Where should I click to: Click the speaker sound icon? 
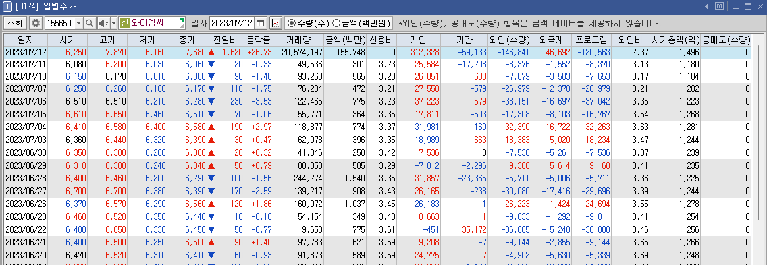[x=103, y=23]
